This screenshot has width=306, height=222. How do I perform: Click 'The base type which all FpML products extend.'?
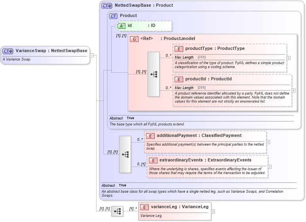pyautogui.click(x=147, y=124)
